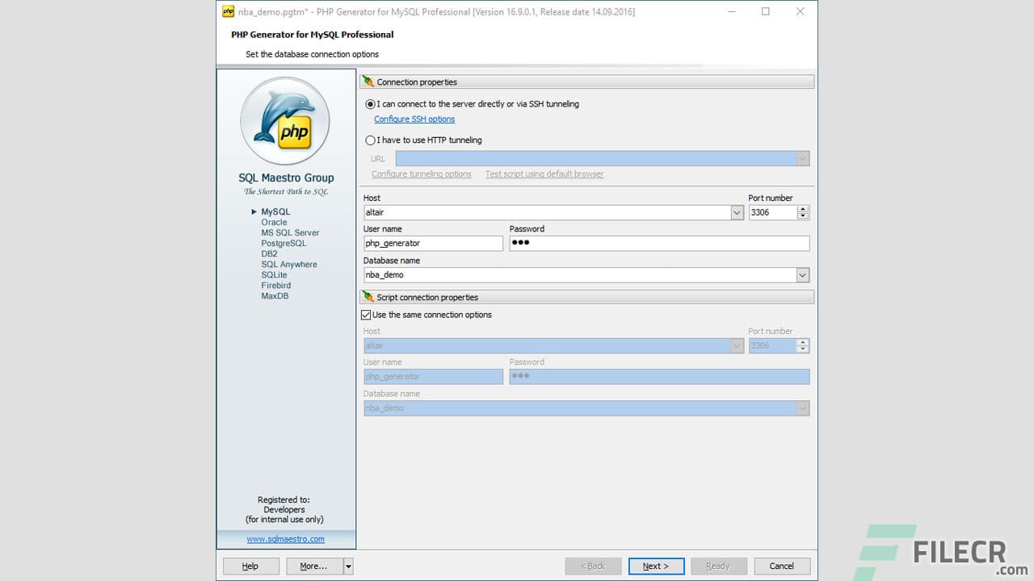Increase Port number with the up stepper arrow
The height and width of the screenshot is (581, 1034).
pos(802,208)
